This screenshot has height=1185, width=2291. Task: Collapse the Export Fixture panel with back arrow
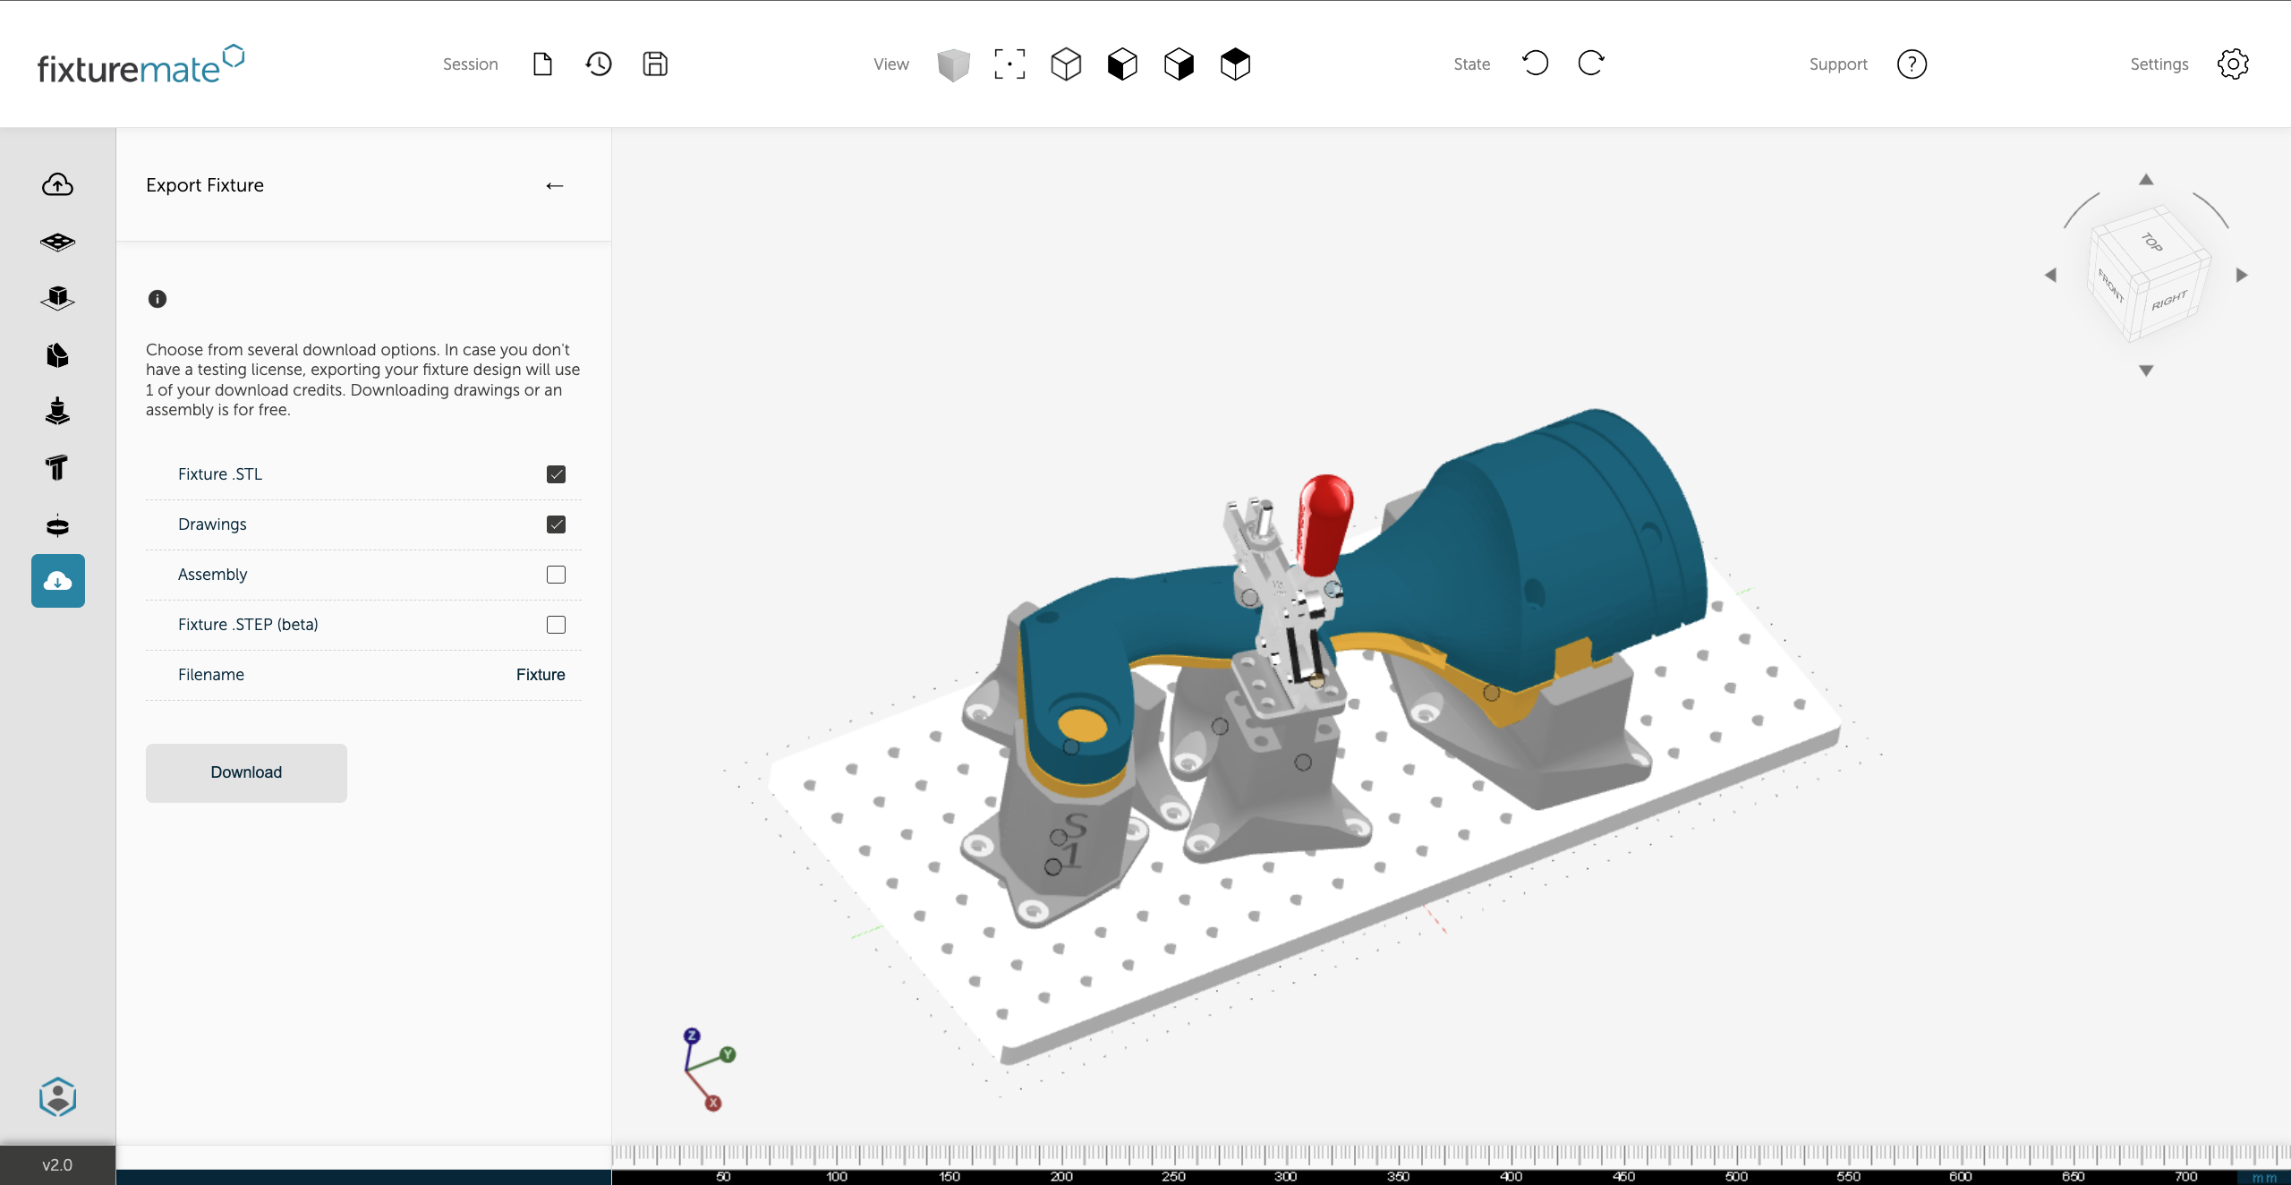coord(555,185)
